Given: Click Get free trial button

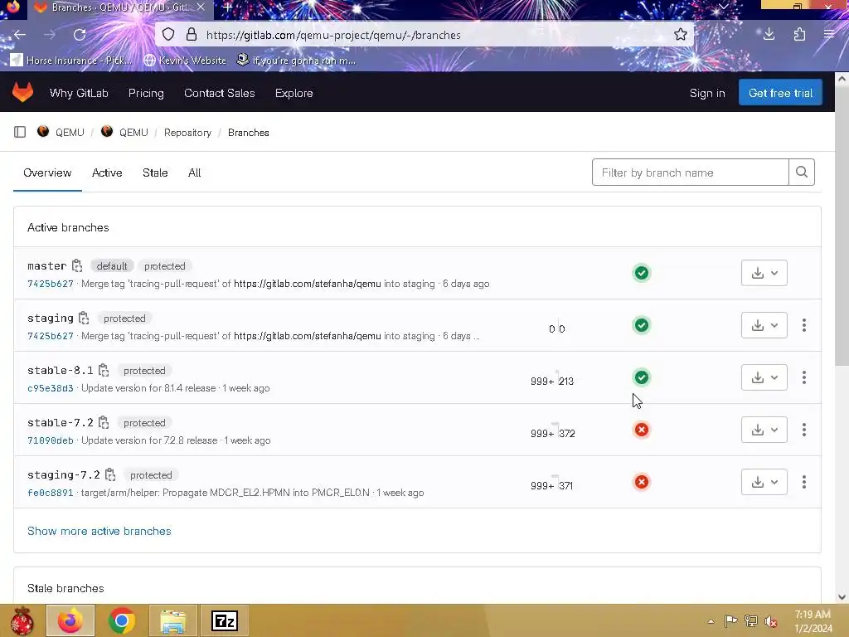Looking at the screenshot, I should tap(780, 93).
